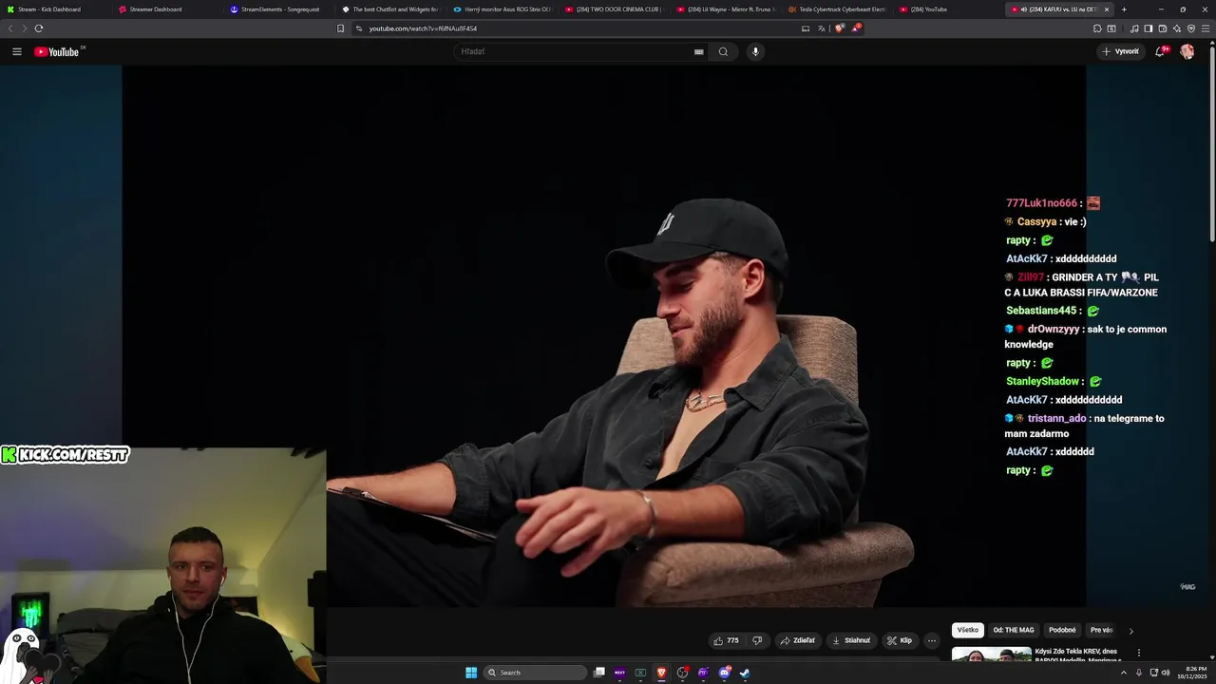
Task: Switch to StreamElements - Songrequest tab
Action: (x=279, y=9)
